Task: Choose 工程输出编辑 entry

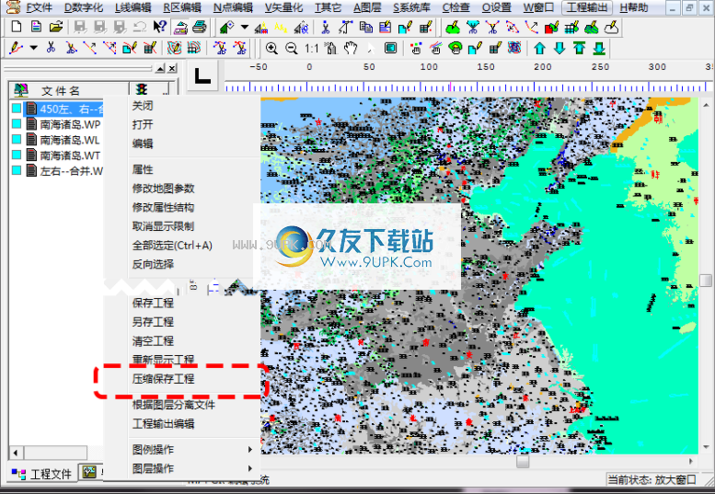Action: (163, 424)
